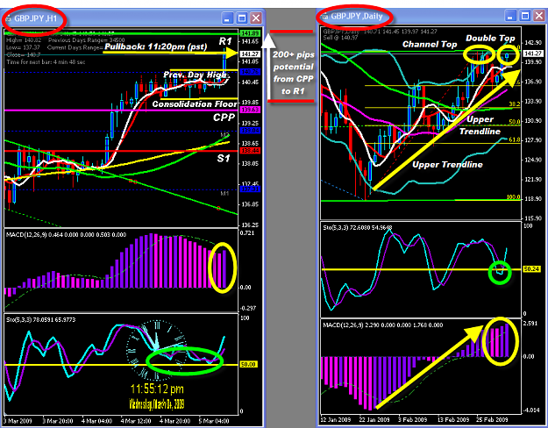The width and height of the screenshot is (548, 428).
Task: Click Sto(5,3,3) 72.6080 label in Daily chart
Action: click(x=358, y=228)
